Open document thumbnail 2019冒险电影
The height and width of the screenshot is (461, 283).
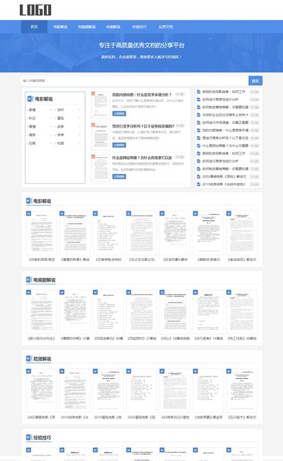coord(108,391)
